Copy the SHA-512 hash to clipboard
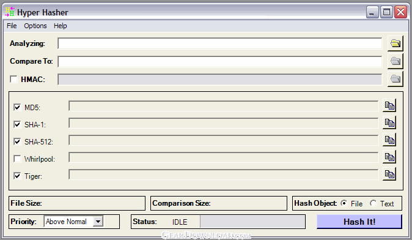Screen dimensions: 412x240 tap(389, 140)
